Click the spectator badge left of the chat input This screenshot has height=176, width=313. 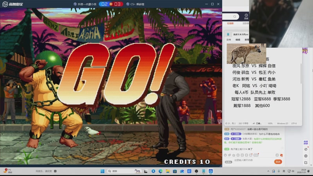click(x=228, y=162)
